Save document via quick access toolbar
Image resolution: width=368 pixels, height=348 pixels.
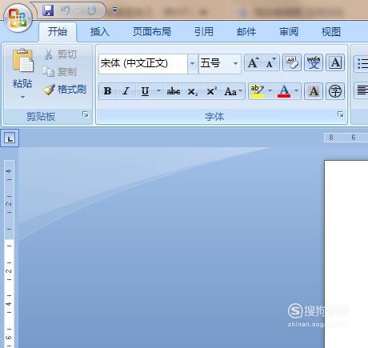(x=48, y=10)
